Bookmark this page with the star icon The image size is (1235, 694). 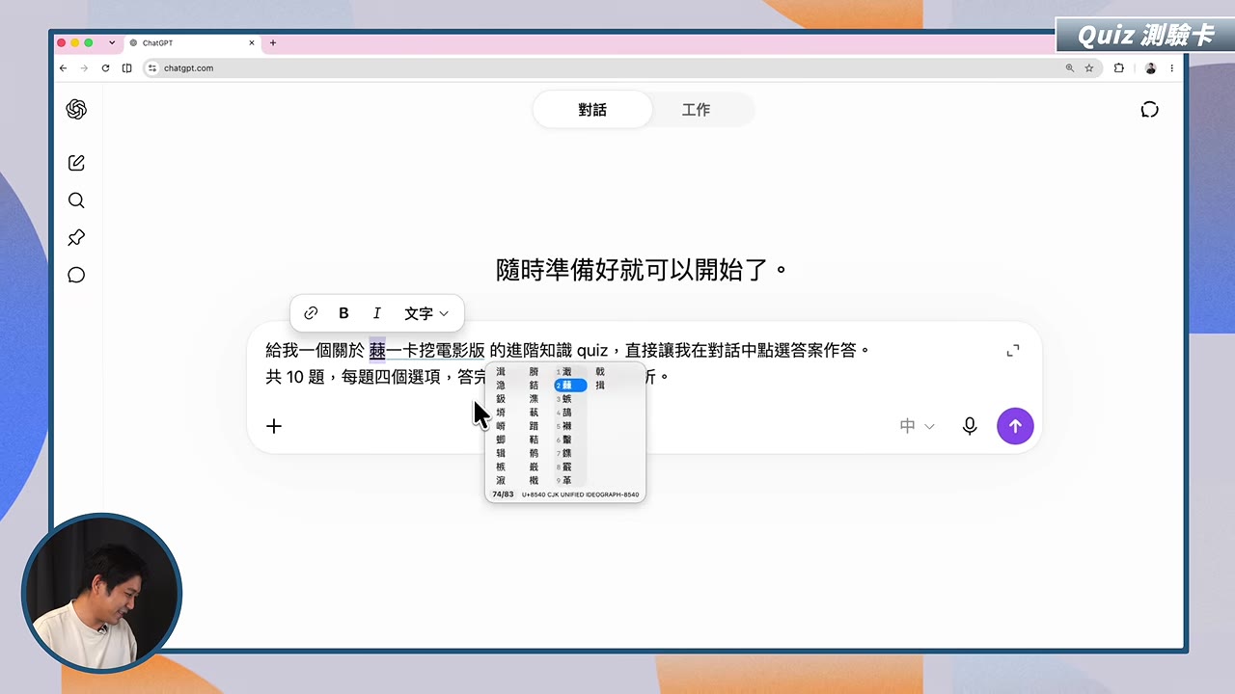1089,68
